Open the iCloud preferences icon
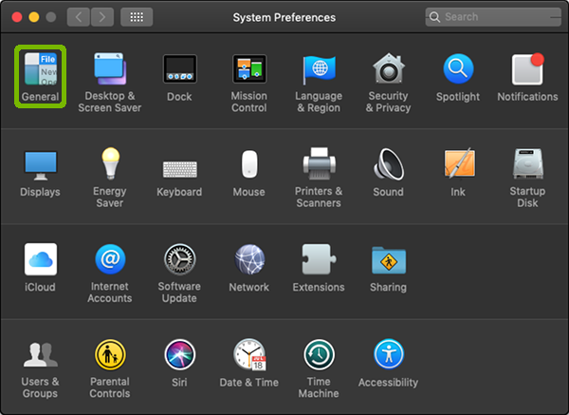569x415 pixels. pos(40,259)
